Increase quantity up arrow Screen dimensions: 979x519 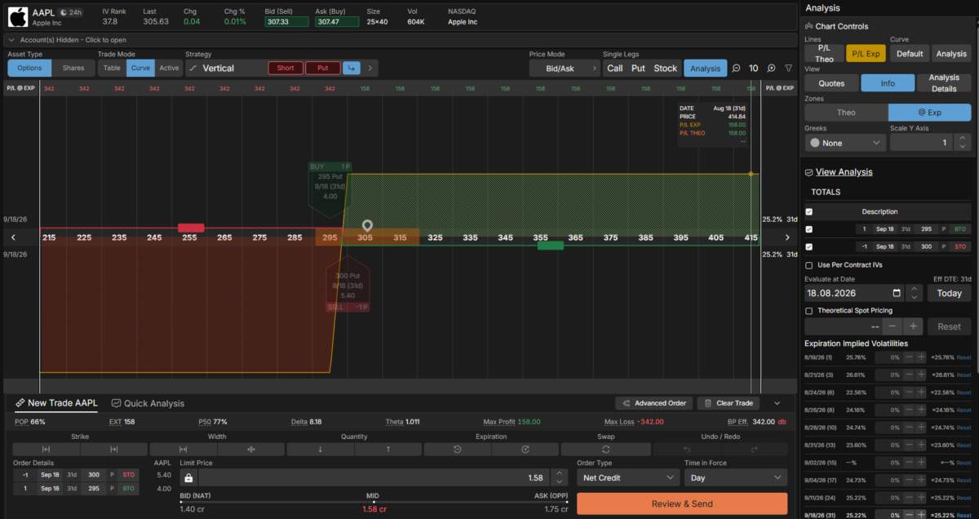pyautogui.click(x=388, y=450)
